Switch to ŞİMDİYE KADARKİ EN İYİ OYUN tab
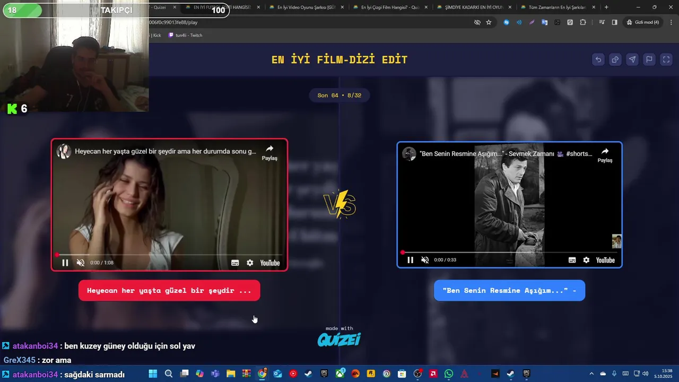Screen dimensions: 679x382 pos(474,7)
